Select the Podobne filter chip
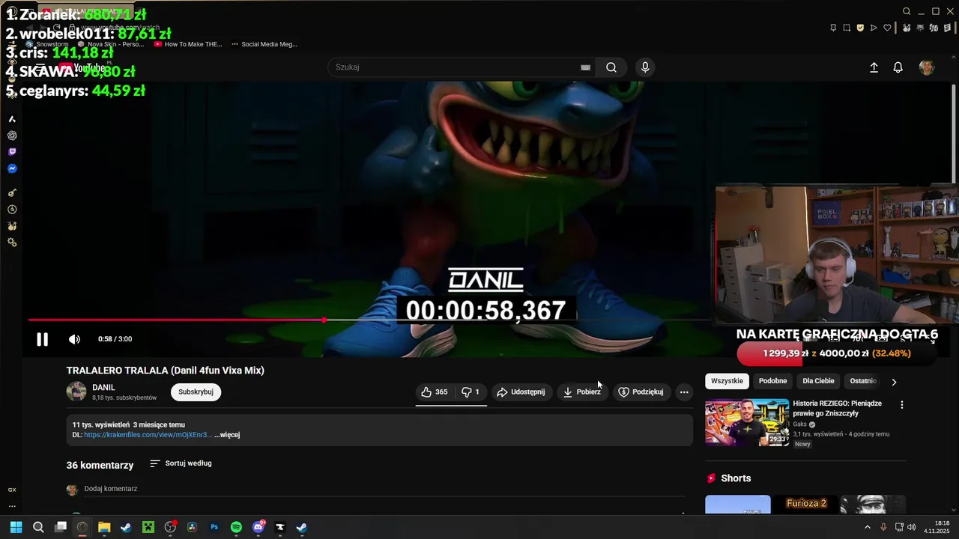 [x=772, y=381]
